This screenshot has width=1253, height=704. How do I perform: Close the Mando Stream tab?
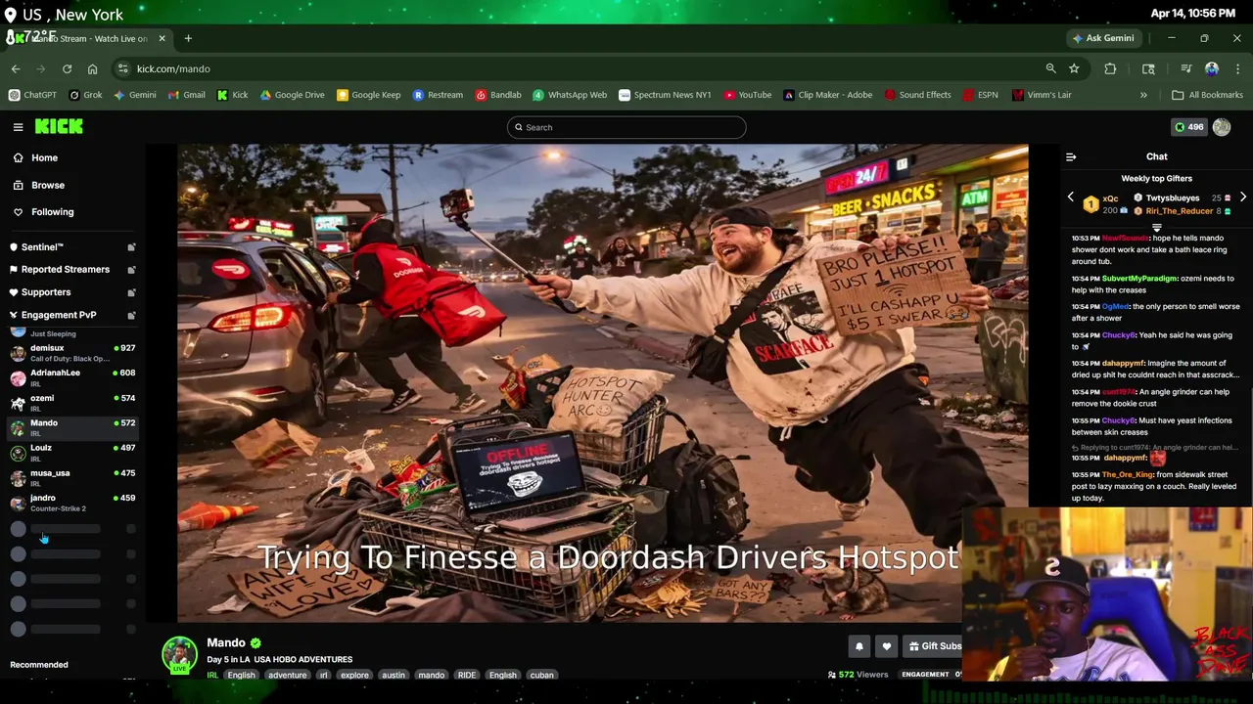coord(162,39)
